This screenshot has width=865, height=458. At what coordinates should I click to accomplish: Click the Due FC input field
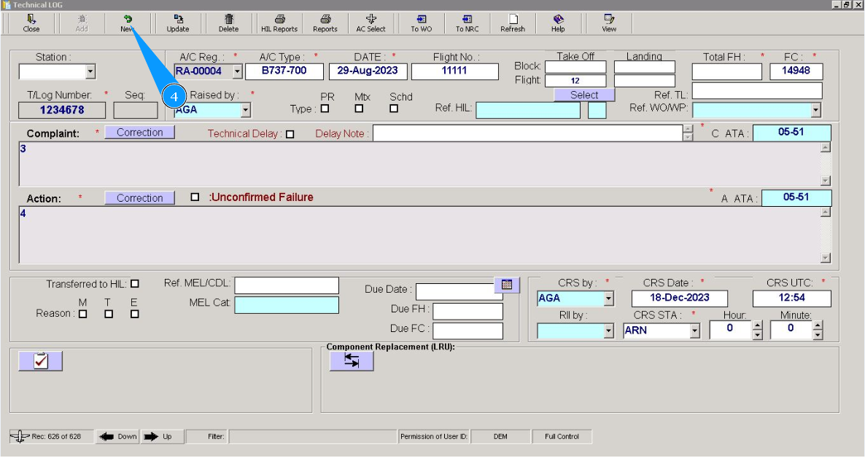pos(468,331)
